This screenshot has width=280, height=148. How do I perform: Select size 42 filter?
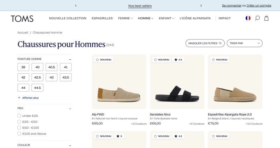(23, 77)
